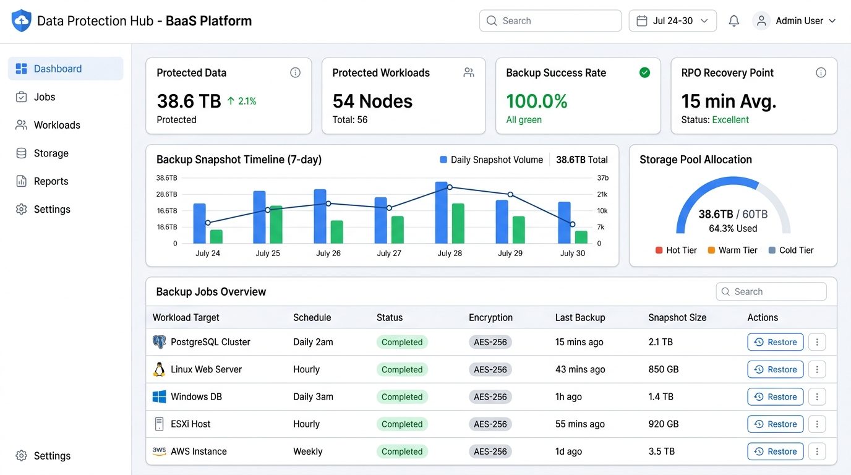
Task: Focus the top header Search field
Action: click(550, 20)
